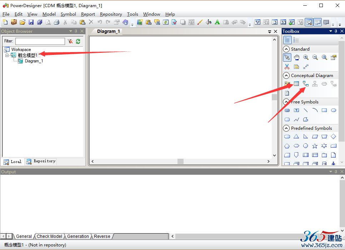This screenshot has height=250, width=345.
Task: Select the Association Link tool
Action: point(334,84)
